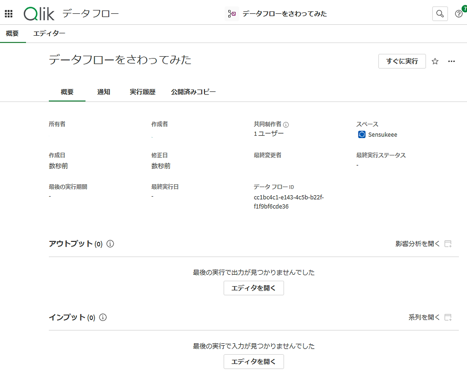Screen dimensions: 467x379
Task: Open the search magnifier button
Action: tap(440, 14)
